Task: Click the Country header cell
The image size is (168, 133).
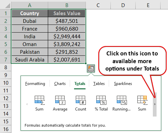Action: (x=30, y=13)
